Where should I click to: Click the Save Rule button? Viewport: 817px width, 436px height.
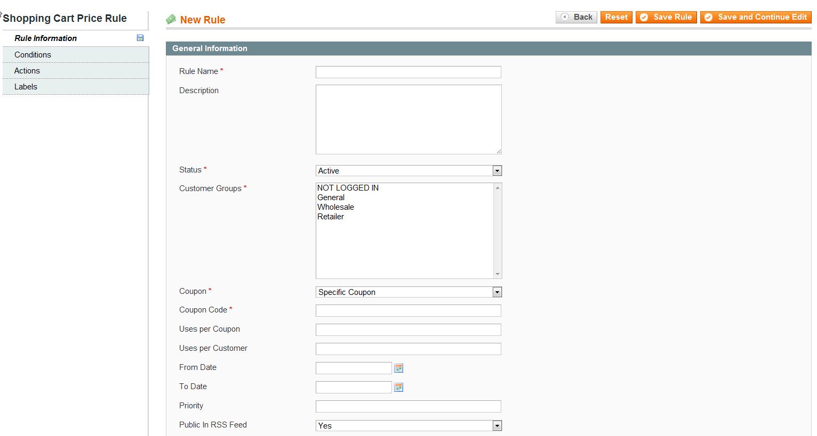pos(666,17)
